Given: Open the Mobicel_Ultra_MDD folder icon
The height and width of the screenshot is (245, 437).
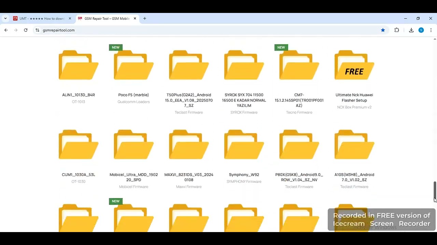Looking at the screenshot, I should coord(133,145).
